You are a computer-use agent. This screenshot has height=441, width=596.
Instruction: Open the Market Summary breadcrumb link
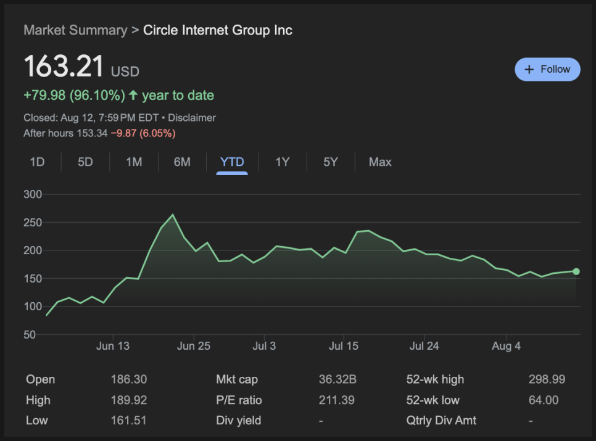pos(75,30)
